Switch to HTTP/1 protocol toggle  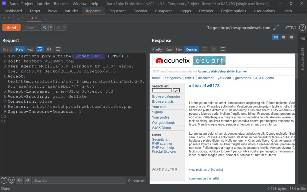[290, 28]
